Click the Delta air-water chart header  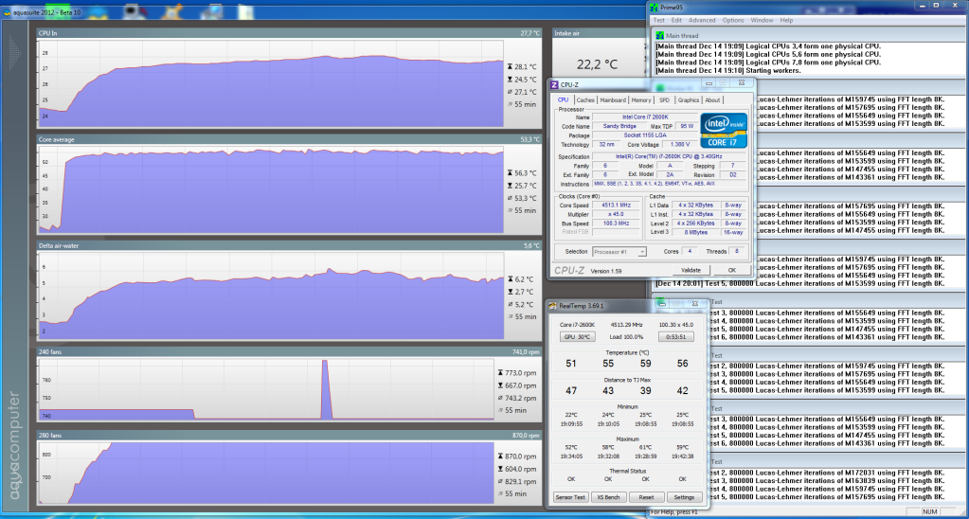tap(289, 246)
